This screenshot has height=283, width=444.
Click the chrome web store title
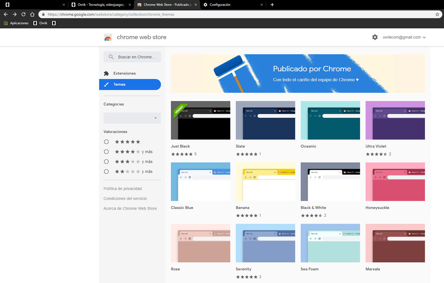pyautogui.click(x=142, y=37)
